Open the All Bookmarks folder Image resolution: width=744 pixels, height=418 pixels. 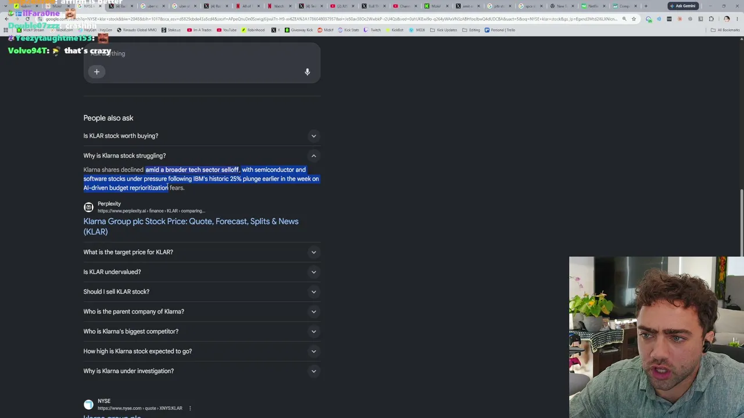coord(725,30)
